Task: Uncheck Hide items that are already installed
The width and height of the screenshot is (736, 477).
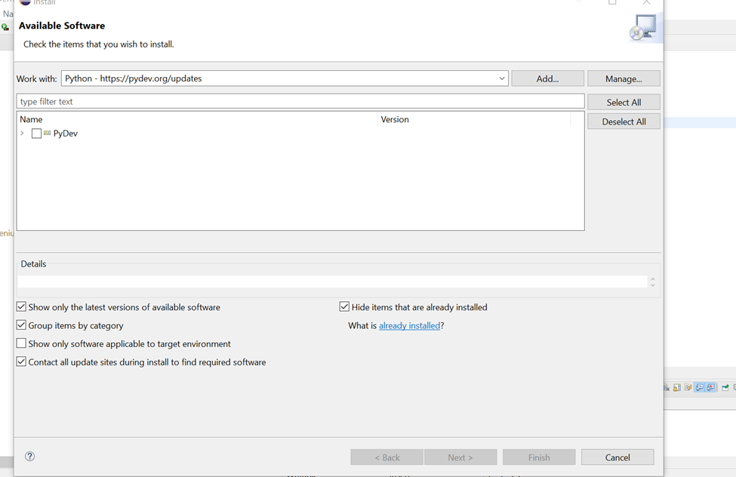Action: point(345,307)
